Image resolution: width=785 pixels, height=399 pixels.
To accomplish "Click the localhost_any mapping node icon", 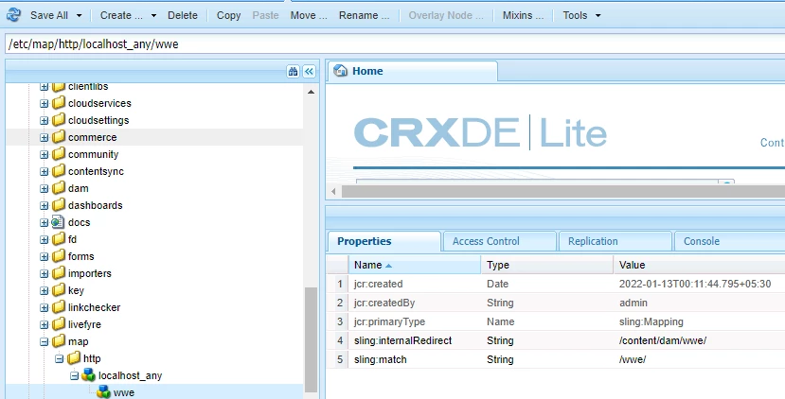I will point(89,375).
